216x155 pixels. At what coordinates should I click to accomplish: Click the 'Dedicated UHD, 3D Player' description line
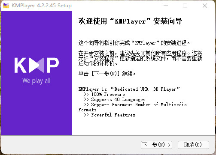(x=129, y=89)
